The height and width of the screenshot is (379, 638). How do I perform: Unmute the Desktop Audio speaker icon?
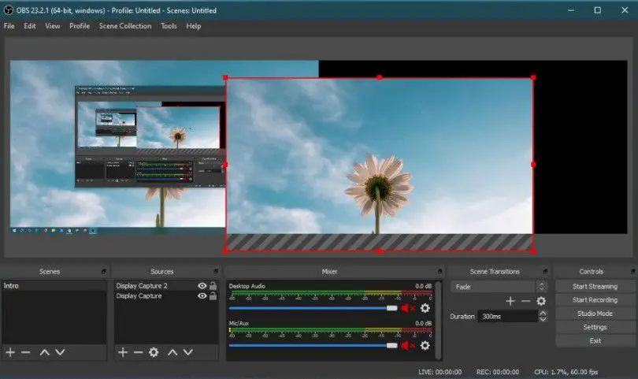coord(407,308)
